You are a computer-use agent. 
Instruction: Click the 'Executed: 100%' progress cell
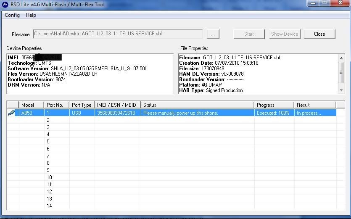pyautogui.click(x=274, y=113)
